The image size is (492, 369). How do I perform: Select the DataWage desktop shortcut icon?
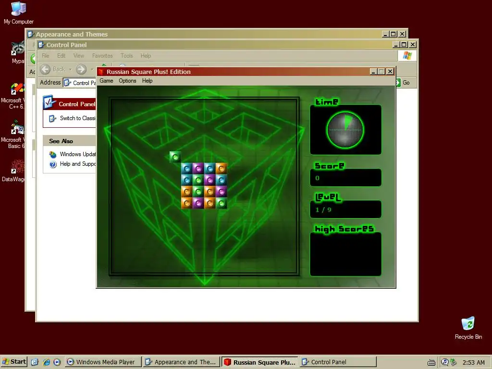(x=18, y=167)
